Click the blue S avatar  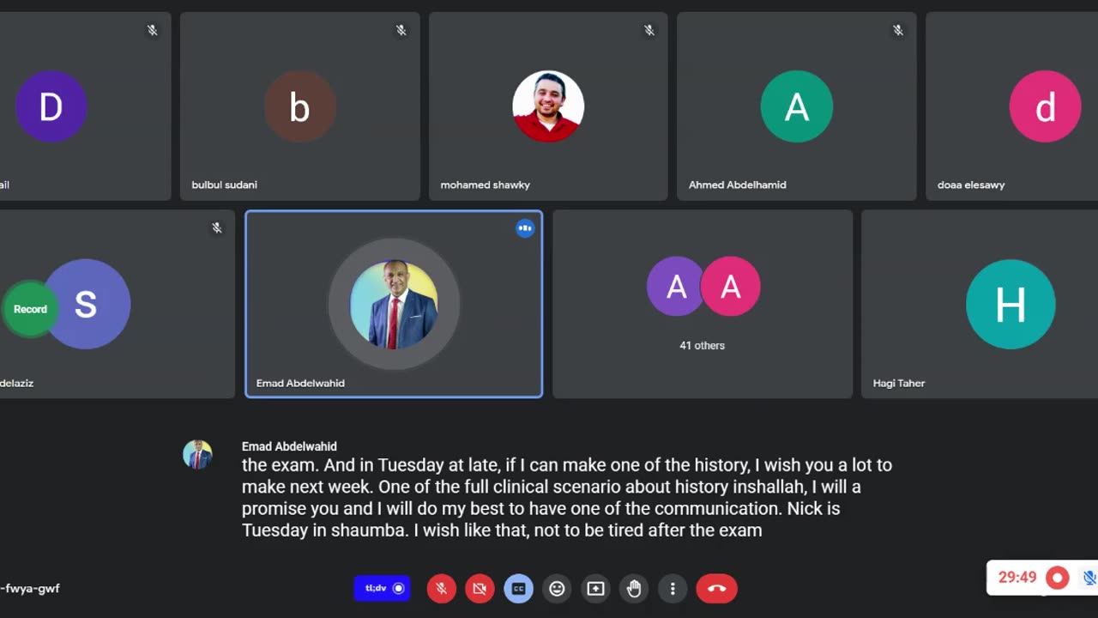coord(86,304)
